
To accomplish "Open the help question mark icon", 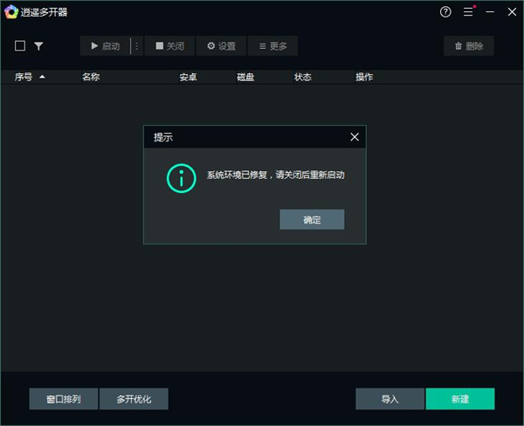I will click(445, 12).
